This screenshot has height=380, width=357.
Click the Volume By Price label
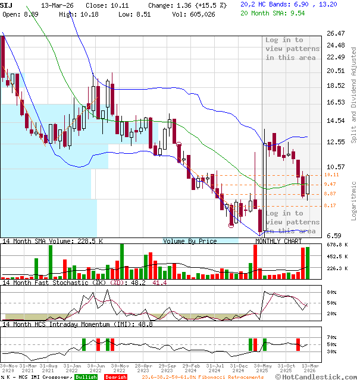(190, 241)
